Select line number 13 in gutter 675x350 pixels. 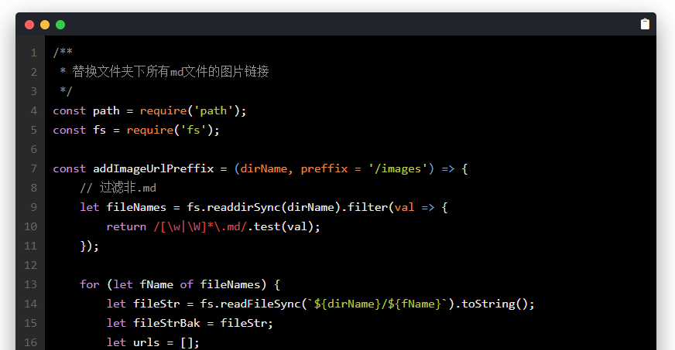tap(30, 284)
